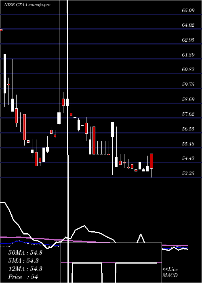The width and height of the screenshot is (202, 283).
Task: Click the 55.48 price level label
Action: 188,144
